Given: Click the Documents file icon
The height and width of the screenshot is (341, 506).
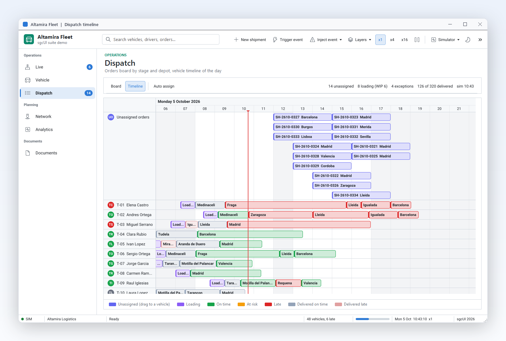Looking at the screenshot, I should click(x=28, y=153).
